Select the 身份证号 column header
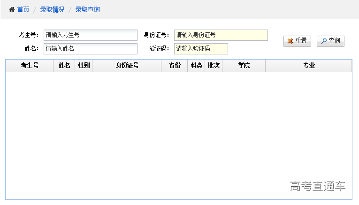359x205 pixels. 127,66
